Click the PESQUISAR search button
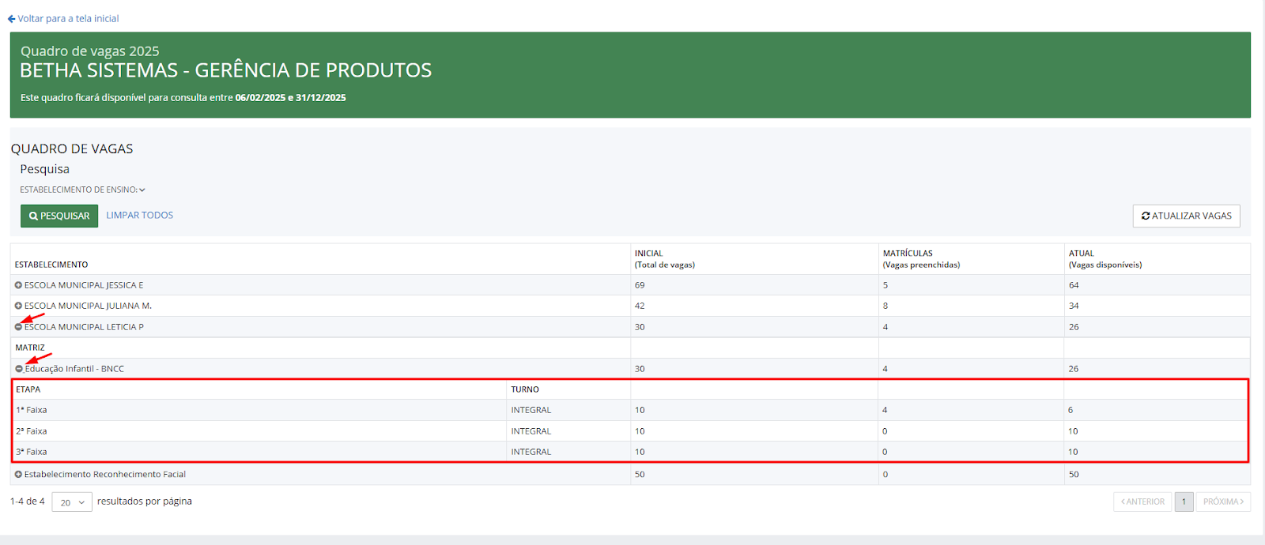The height and width of the screenshot is (545, 1265). pyautogui.click(x=59, y=216)
